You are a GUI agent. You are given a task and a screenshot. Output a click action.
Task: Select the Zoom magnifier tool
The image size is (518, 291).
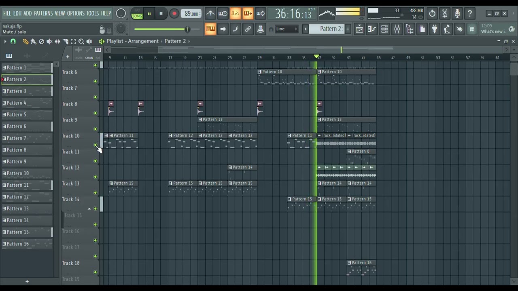click(x=81, y=41)
